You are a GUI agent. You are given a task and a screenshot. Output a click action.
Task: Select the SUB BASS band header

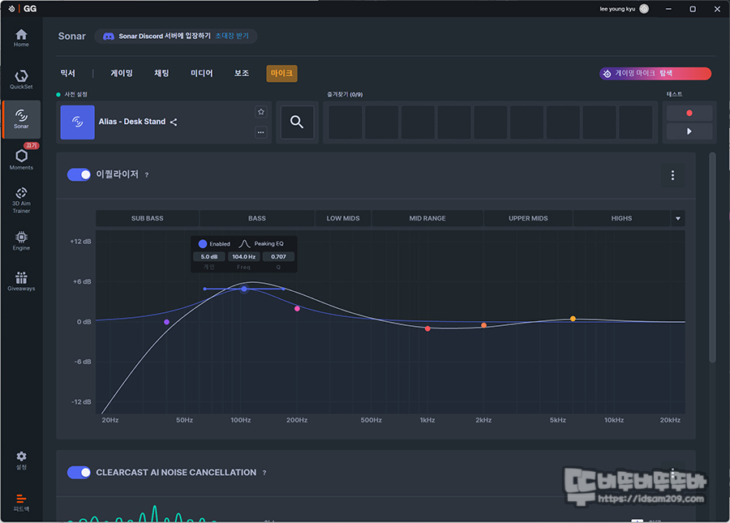(x=147, y=218)
